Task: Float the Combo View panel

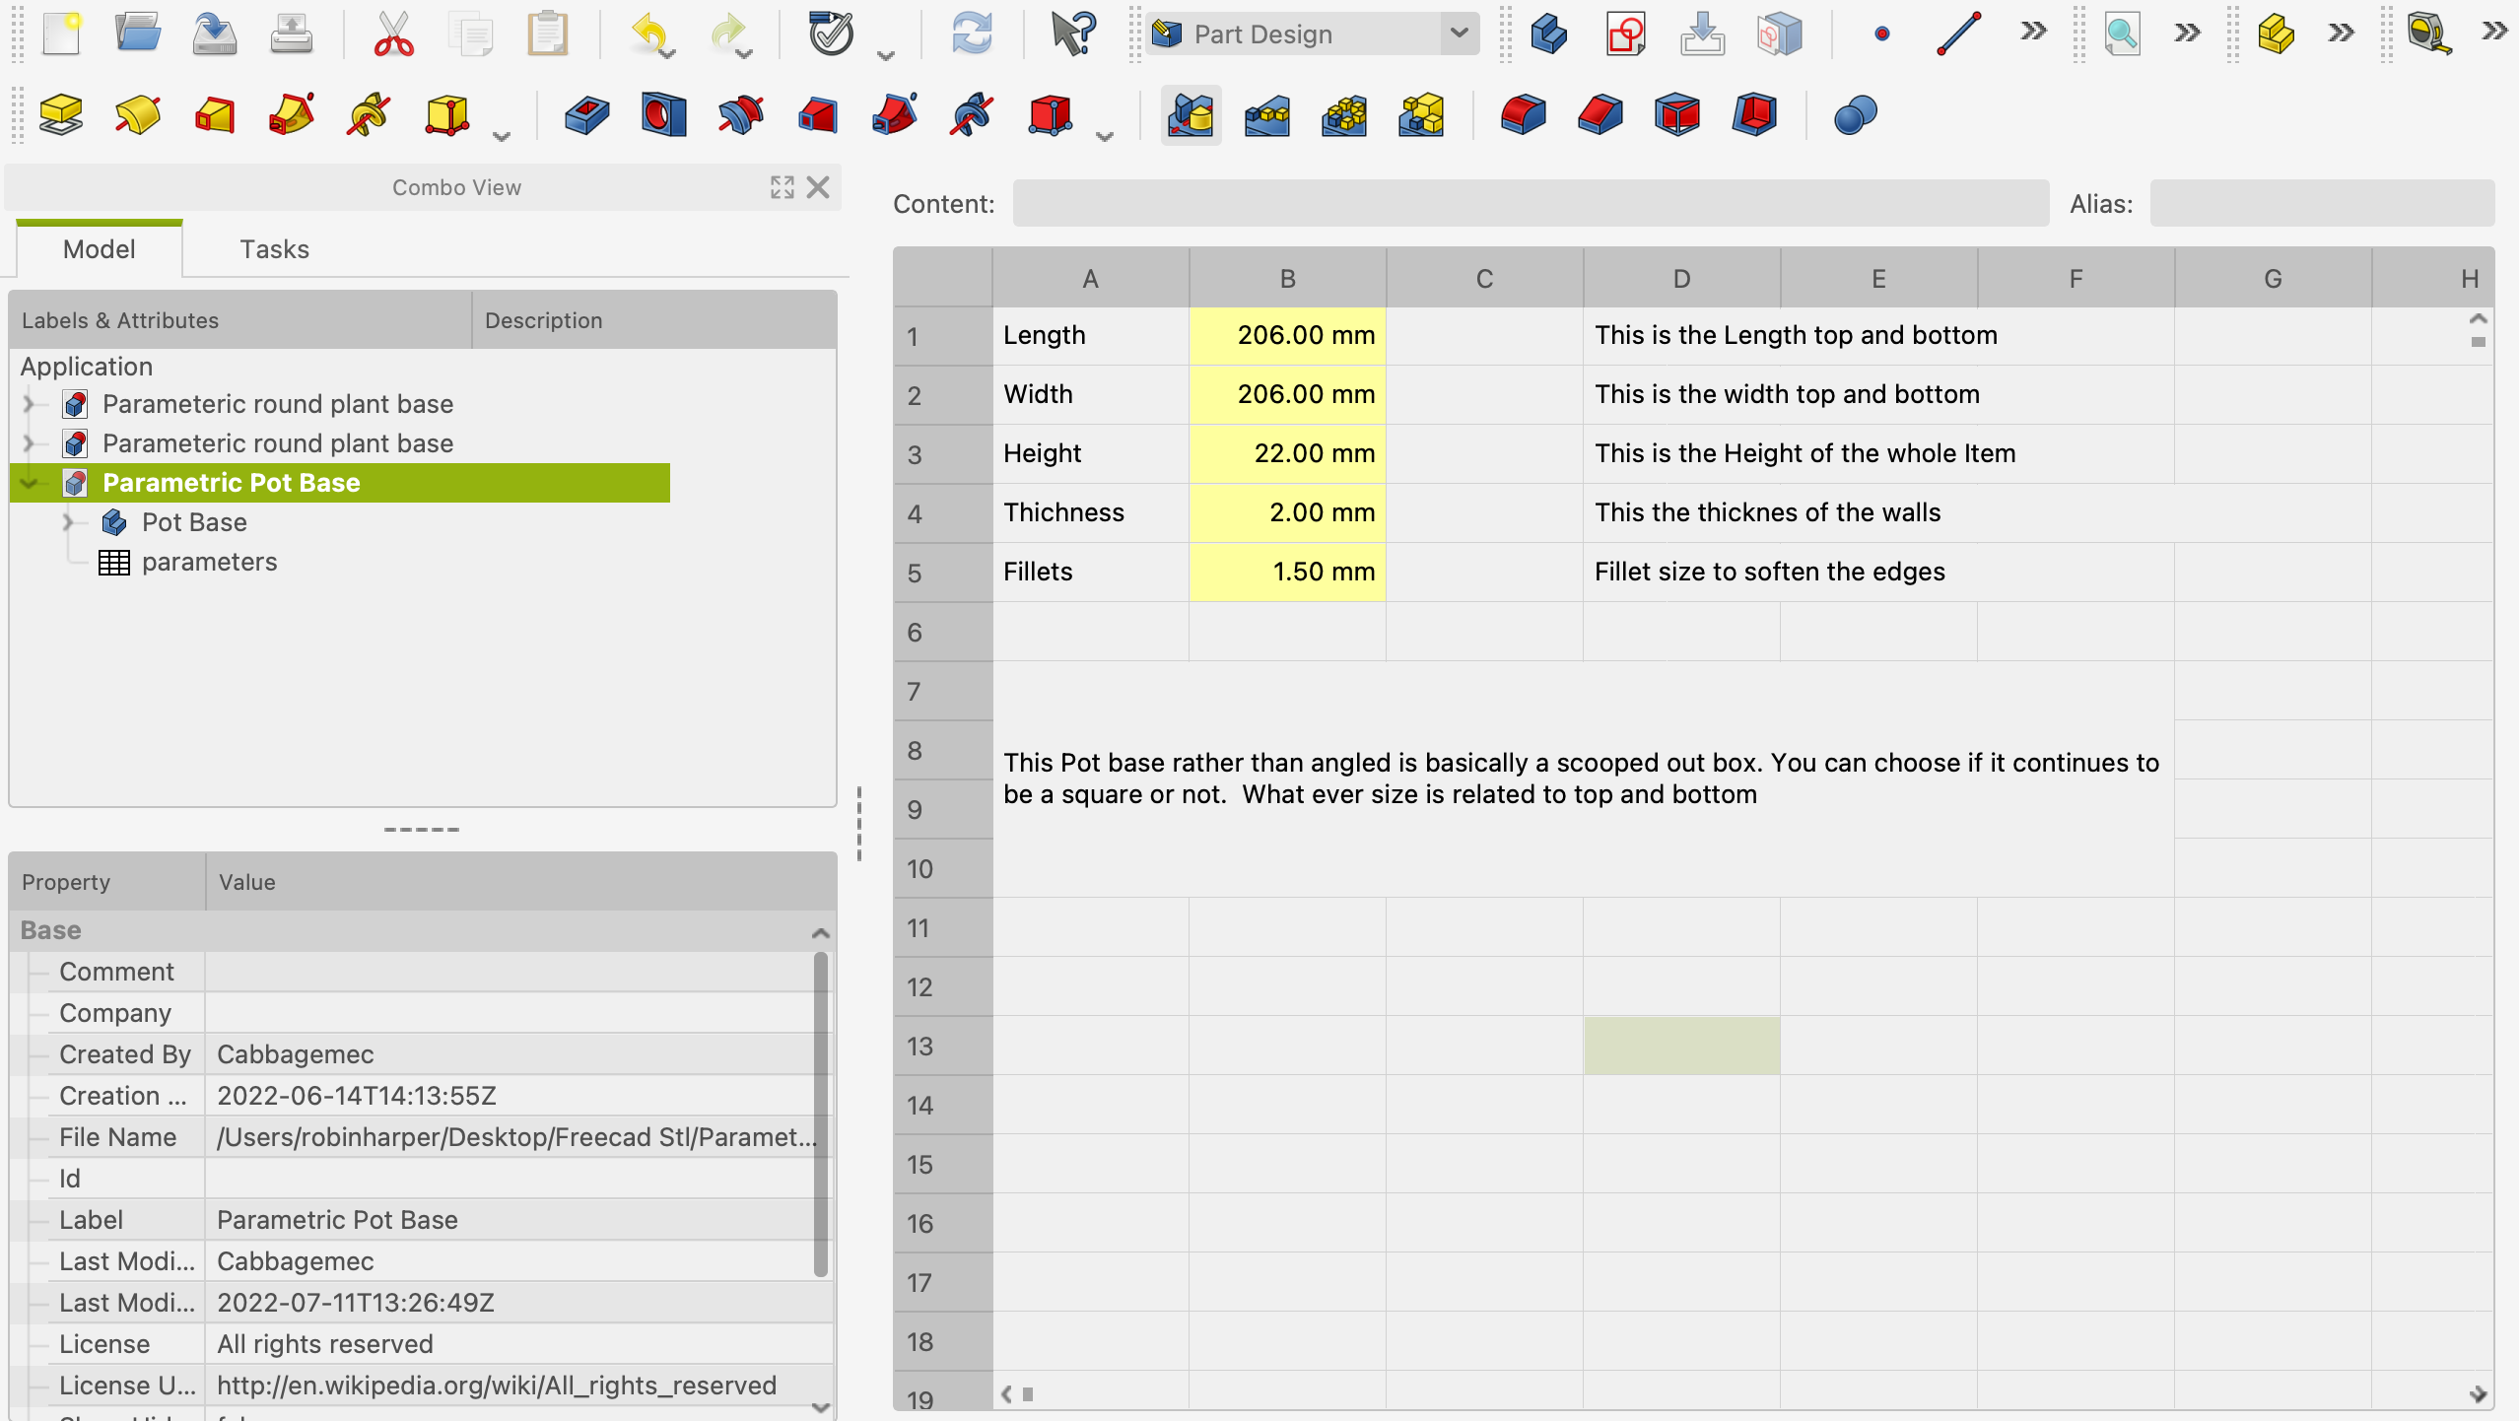Action: [x=782, y=187]
